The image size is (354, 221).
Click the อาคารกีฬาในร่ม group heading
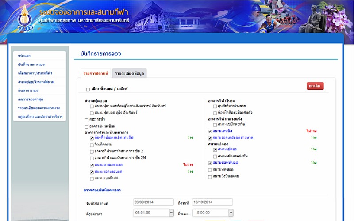click(x=222, y=101)
